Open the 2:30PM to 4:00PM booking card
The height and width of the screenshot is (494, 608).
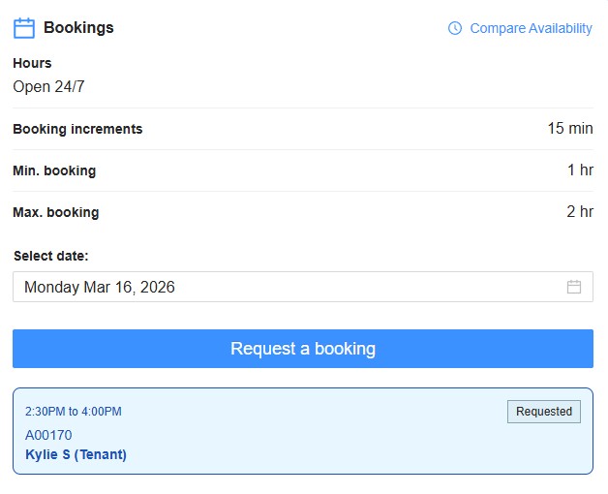303,431
